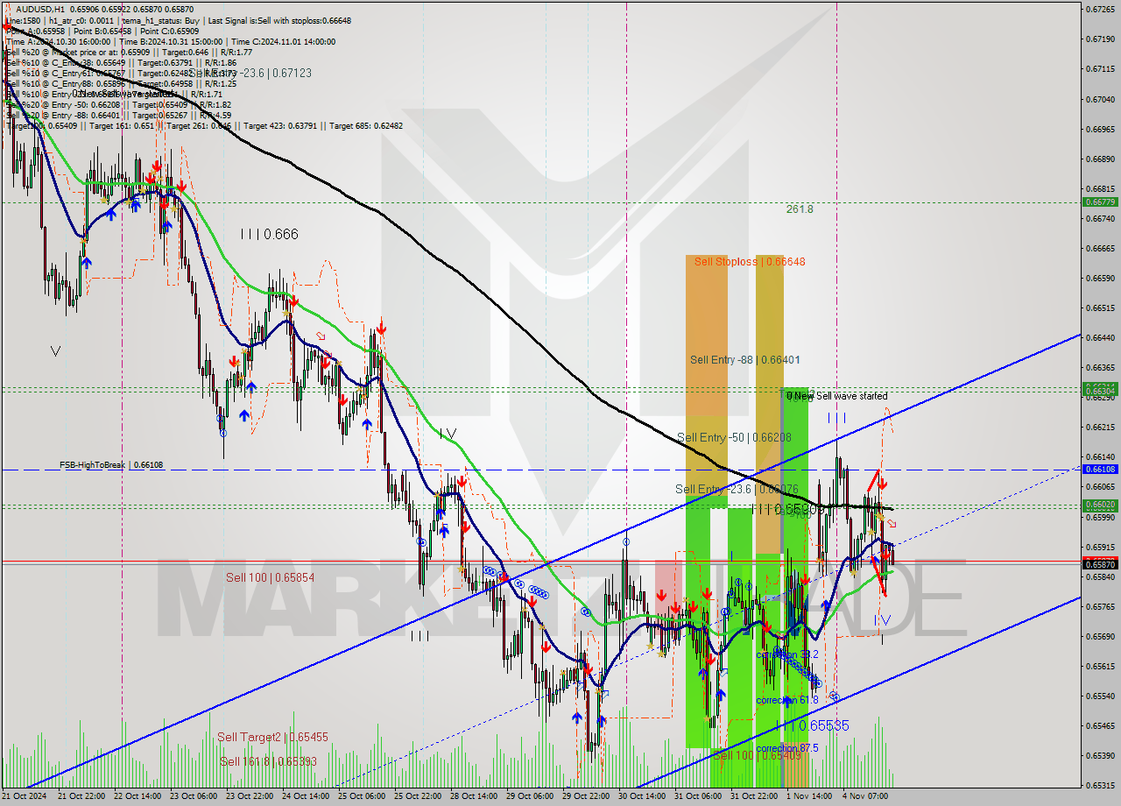The width and height of the screenshot is (1121, 806).
Task: Click the 'Sell Stoploss | 0.66648' label
Action: (x=749, y=261)
